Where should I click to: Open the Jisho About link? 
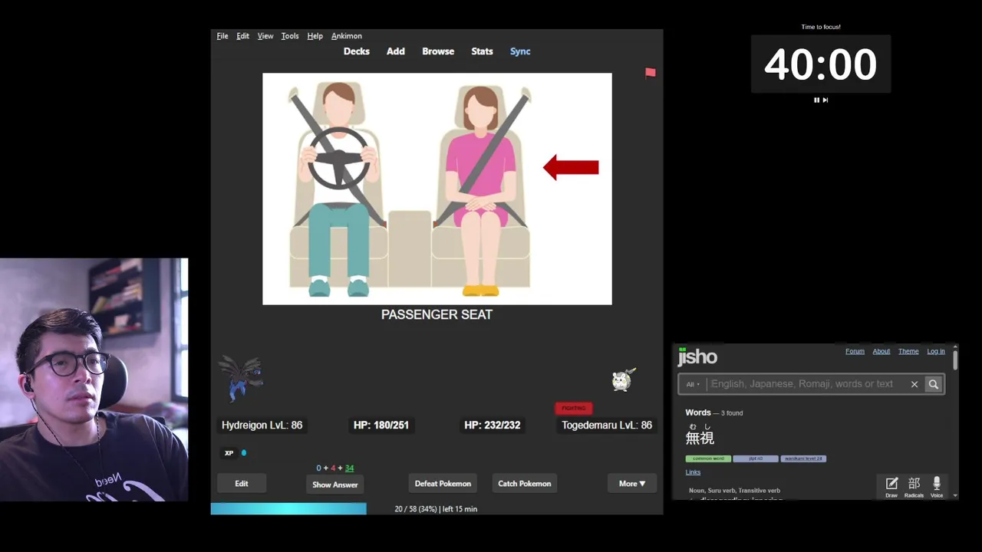(x=881, y=351)
